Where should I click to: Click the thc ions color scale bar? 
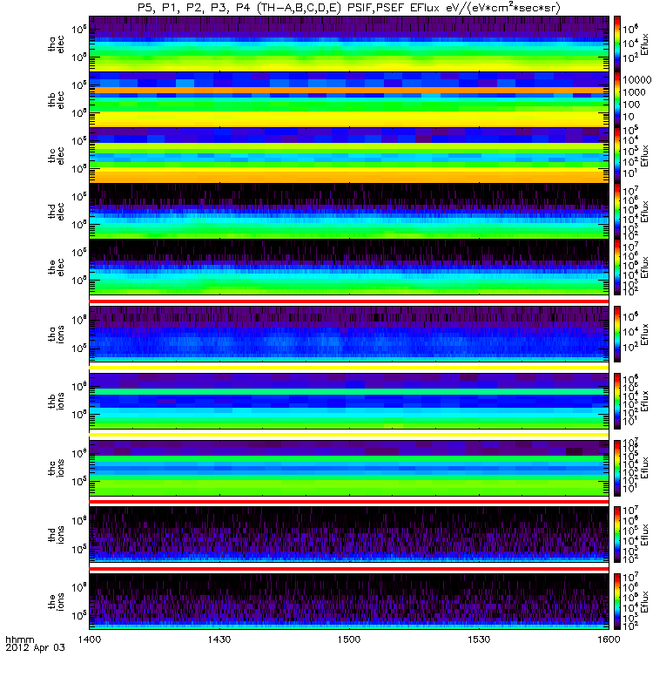[x=617, y=468]
